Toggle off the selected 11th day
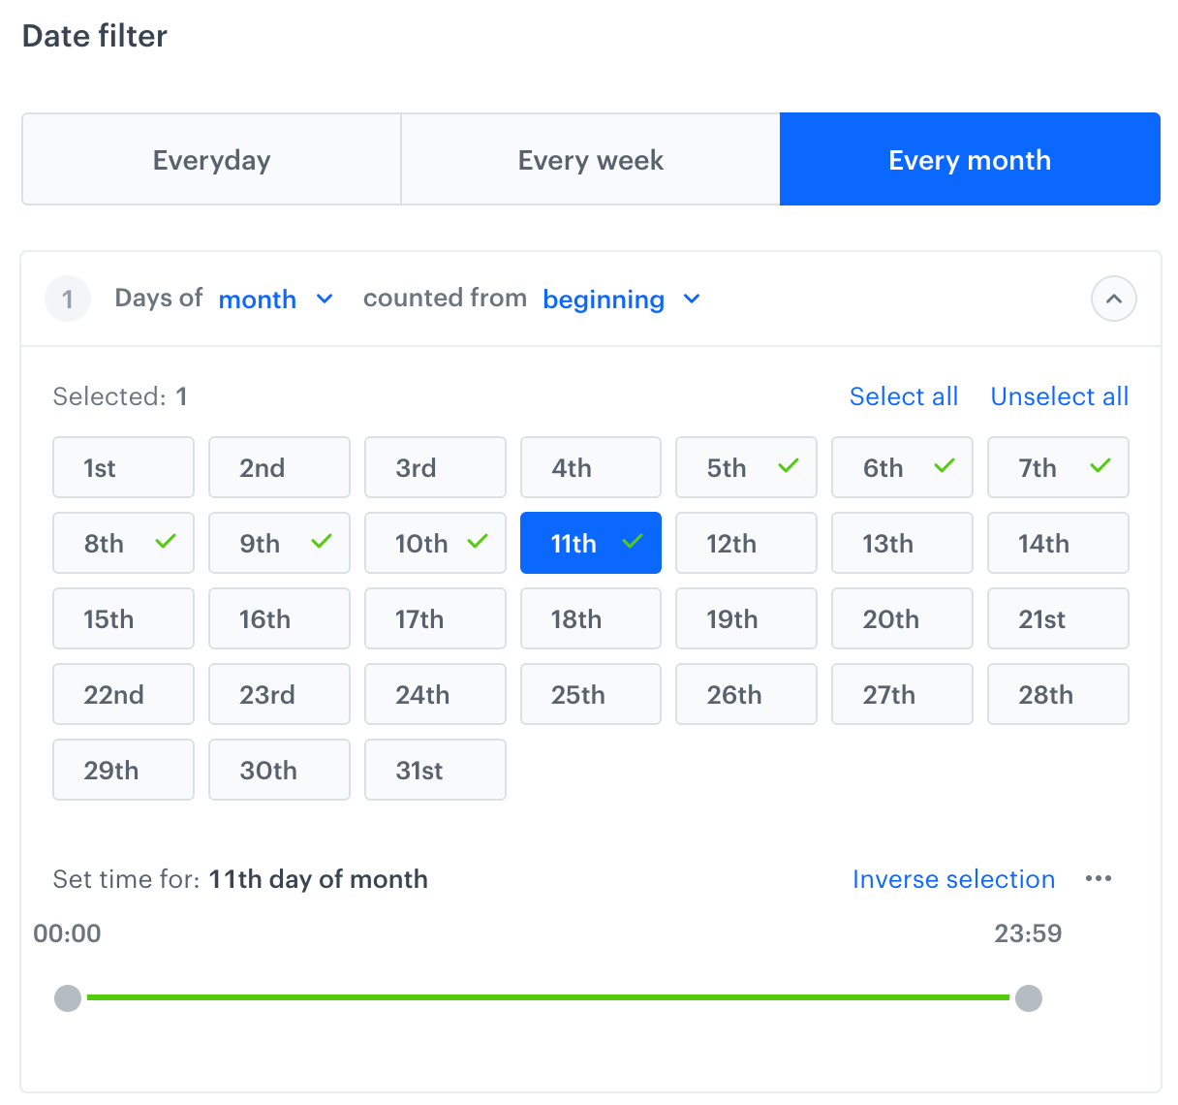Viewport: 1178px width, 1105px height. [590, 543]
